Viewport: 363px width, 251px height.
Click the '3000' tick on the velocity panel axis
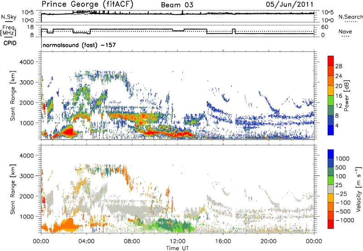pyautogui.click(x=26, y=176)
